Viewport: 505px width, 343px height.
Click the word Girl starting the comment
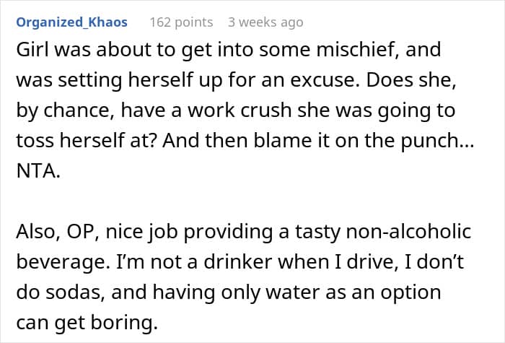pyautogui.click(x=32, y=49)
